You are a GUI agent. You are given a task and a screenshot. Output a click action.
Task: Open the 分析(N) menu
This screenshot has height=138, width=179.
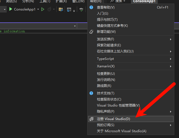[x=28, y=1]
